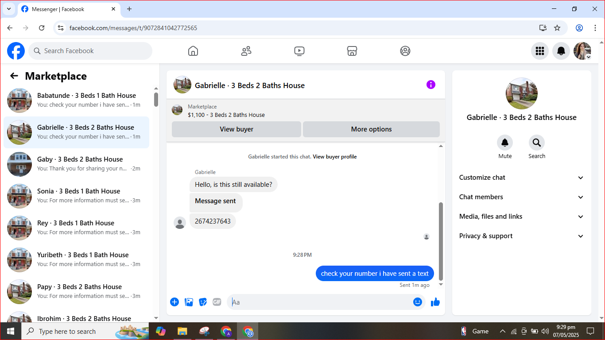Click "check your number i have sent a text" bubble
The height and width of the screenshot is (340, 605).
pyautogui.click(x=375, y=274)
